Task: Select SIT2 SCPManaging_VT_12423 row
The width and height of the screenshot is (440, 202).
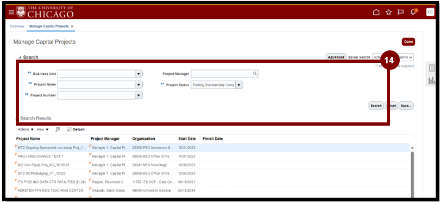Action: click(x=212, y=173)
